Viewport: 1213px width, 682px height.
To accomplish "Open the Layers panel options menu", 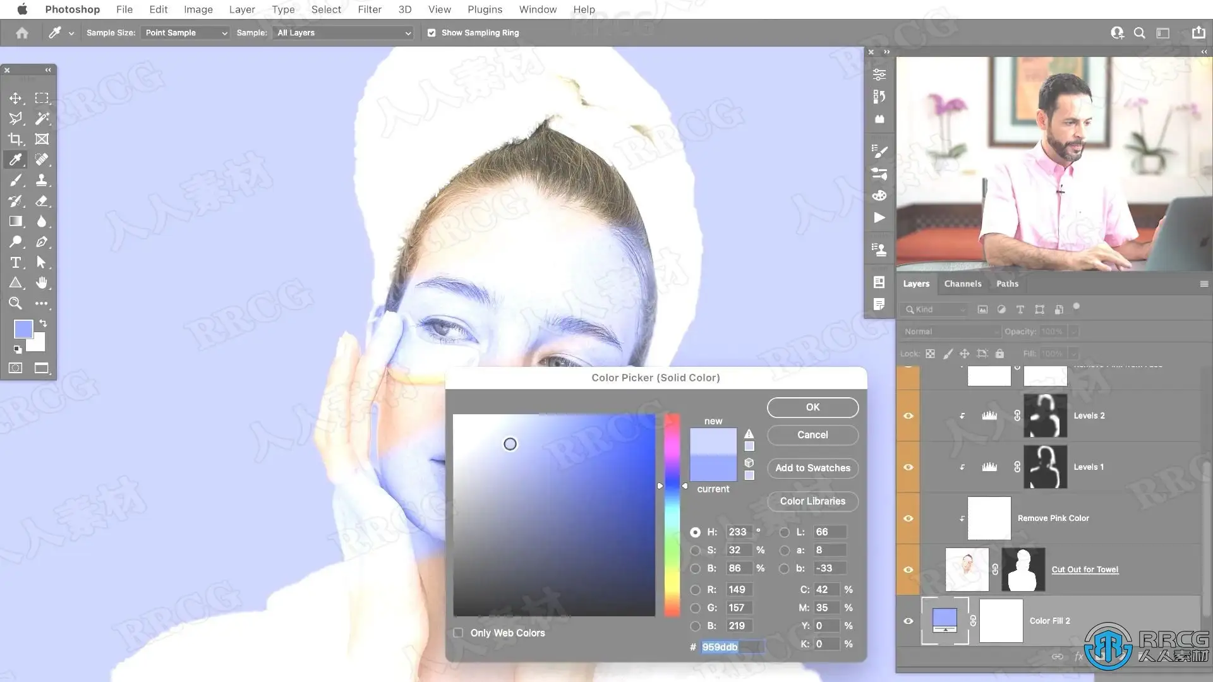I will point(1204,284).
